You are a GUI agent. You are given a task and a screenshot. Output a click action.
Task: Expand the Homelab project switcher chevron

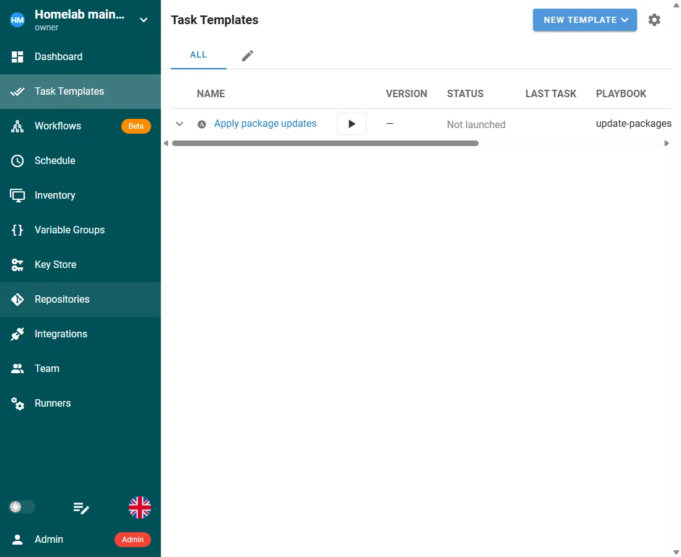[144, 20]
